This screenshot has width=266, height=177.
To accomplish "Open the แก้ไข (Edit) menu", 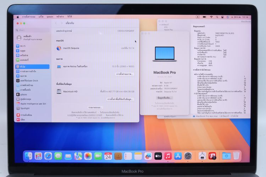I will [x=41, y=17].
